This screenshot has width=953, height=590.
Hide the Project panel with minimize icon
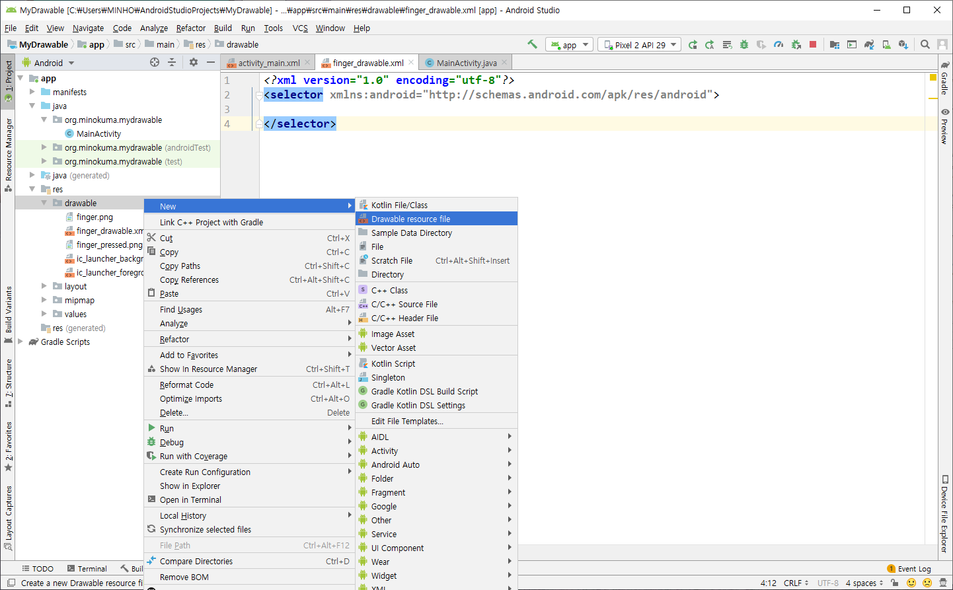[211, 62]
